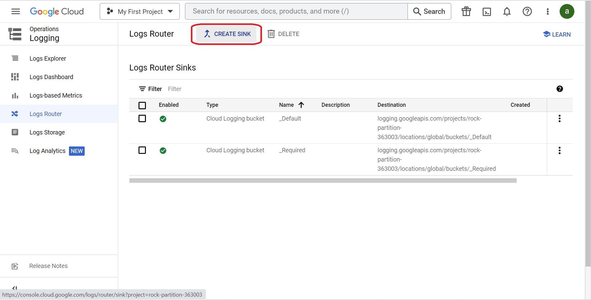This screenshot has height=300, width=591.
Task: Open the My First Project picker
Action: point(139,11)
